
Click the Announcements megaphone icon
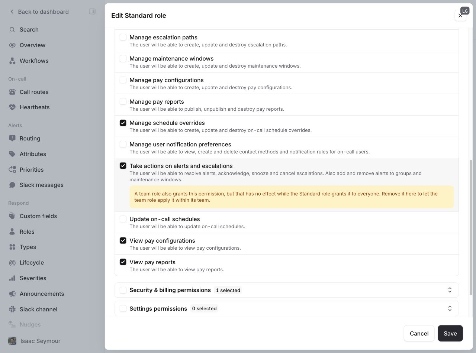[12, 294]
